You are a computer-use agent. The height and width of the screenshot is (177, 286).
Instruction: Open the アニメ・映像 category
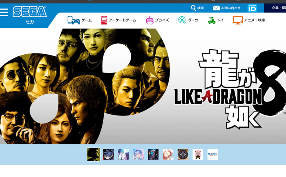pos(249,20)
